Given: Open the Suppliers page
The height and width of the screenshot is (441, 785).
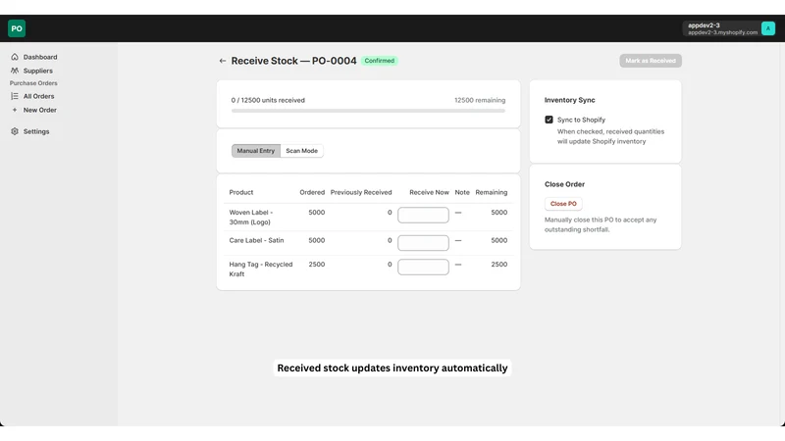Looking at the screenshot, I should (x=38, y=71).
